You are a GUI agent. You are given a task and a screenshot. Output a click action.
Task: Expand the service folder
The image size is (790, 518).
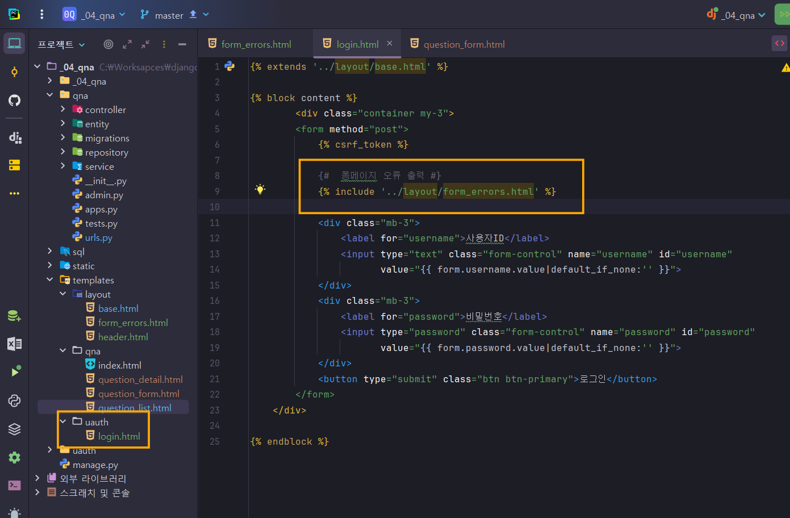point(62,166)
